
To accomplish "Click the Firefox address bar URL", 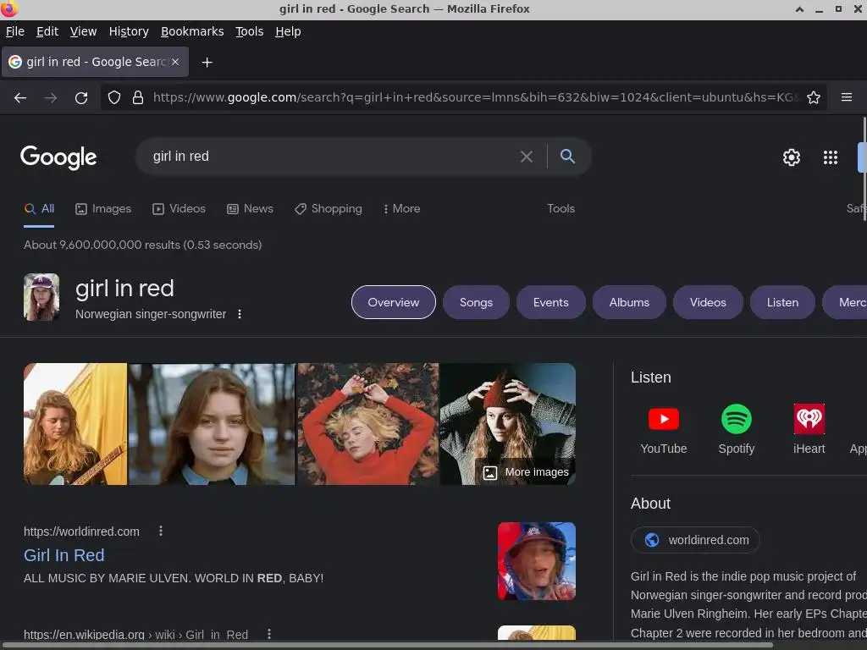I will coord(476,98).
